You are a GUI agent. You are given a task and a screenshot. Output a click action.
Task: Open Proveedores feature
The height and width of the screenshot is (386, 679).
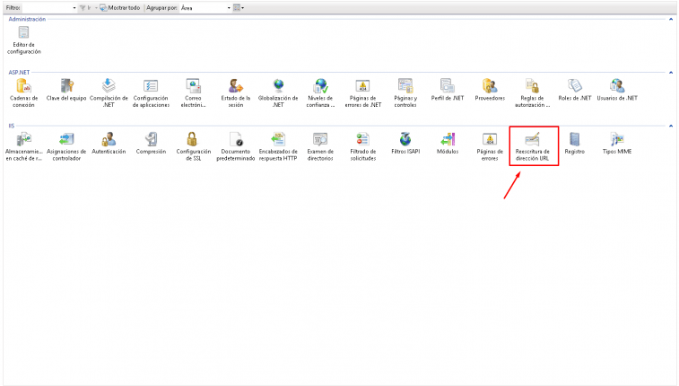490,90
